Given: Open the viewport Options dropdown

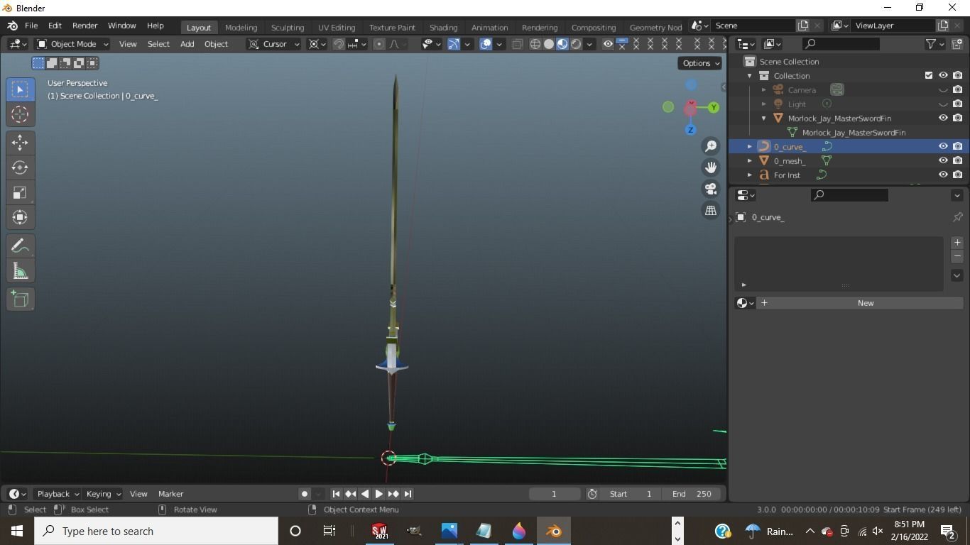Looking at the screenshot, I should point(700,63).
